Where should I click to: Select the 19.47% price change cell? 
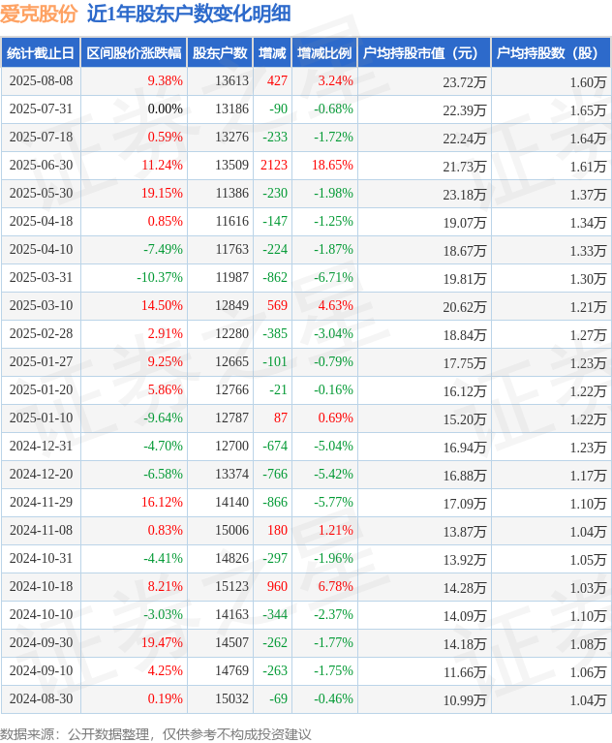[162, 643]
